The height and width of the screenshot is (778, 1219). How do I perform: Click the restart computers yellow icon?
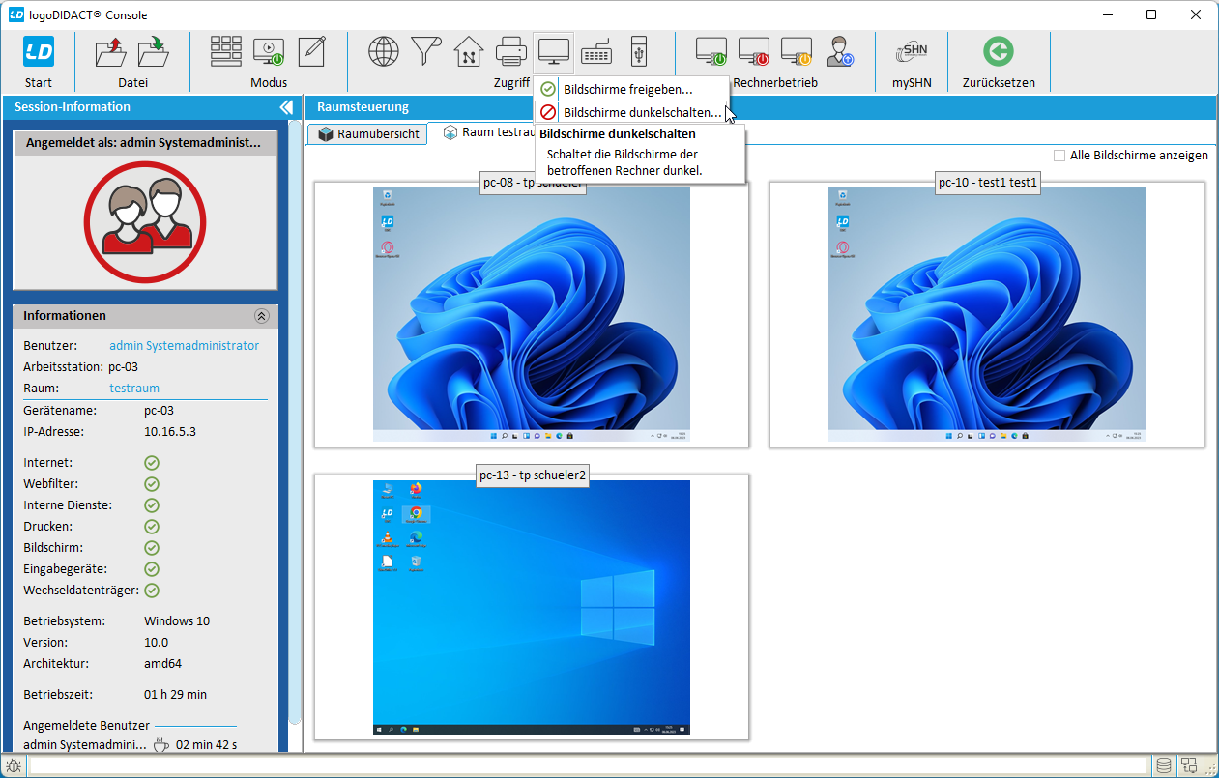(x=797, y=51)
